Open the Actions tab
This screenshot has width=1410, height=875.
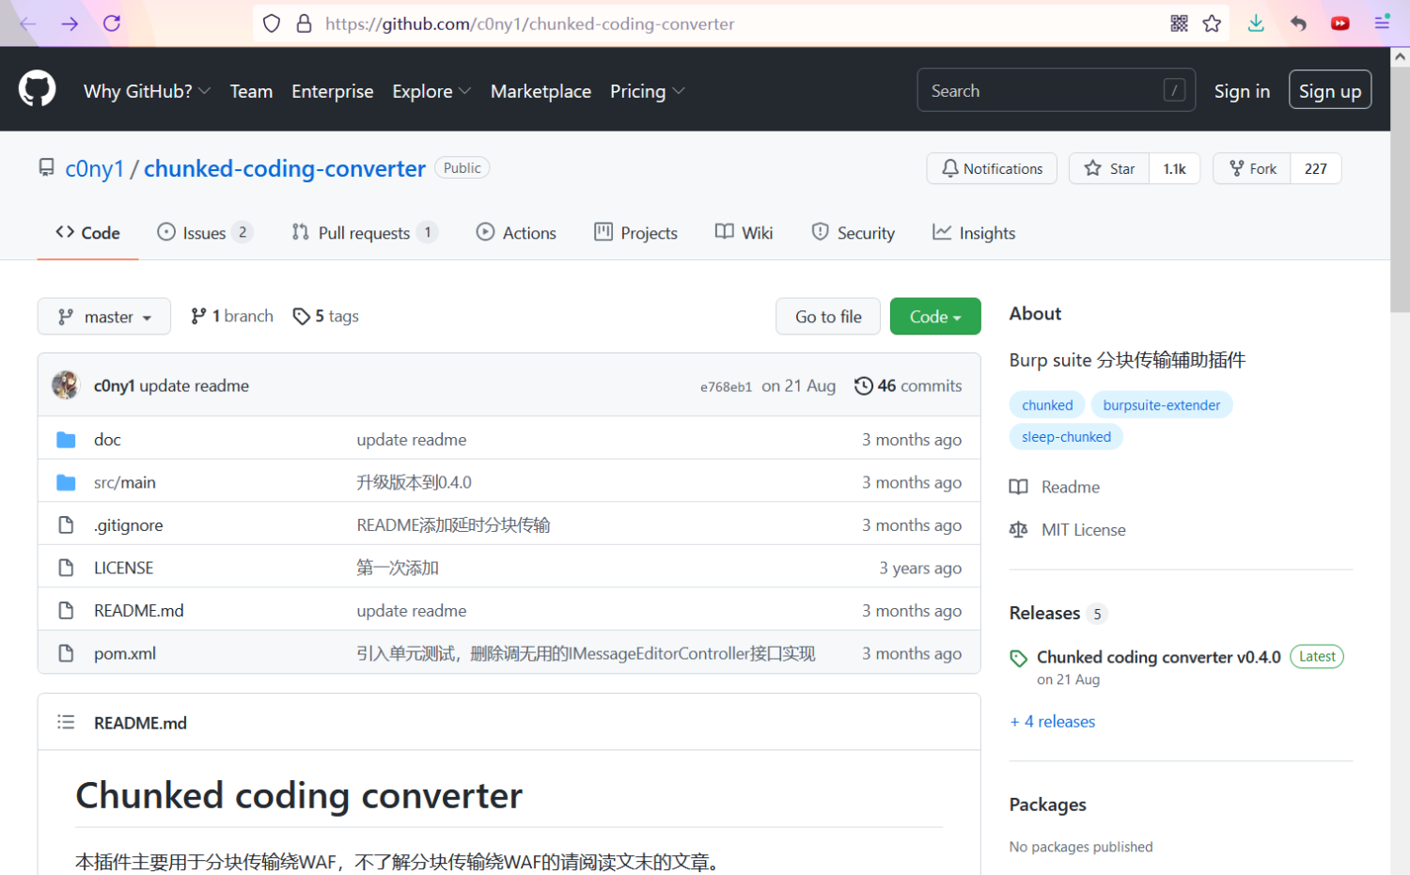[x=516, y=232]
